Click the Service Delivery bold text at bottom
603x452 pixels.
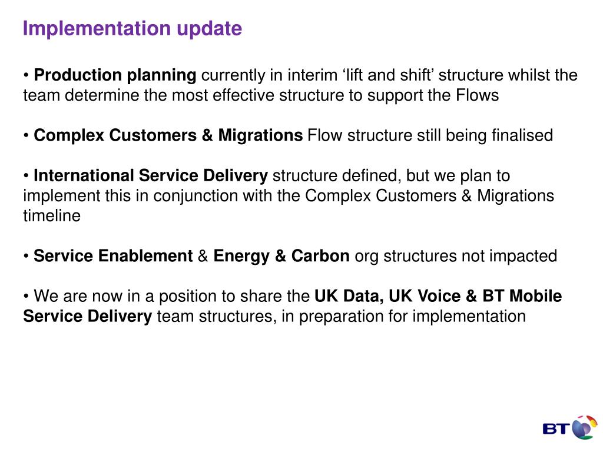coord(88,316)
